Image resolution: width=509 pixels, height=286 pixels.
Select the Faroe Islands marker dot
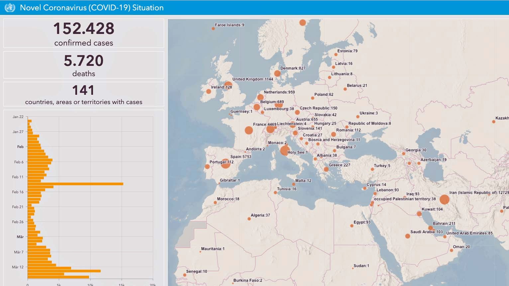coord(213,29)
